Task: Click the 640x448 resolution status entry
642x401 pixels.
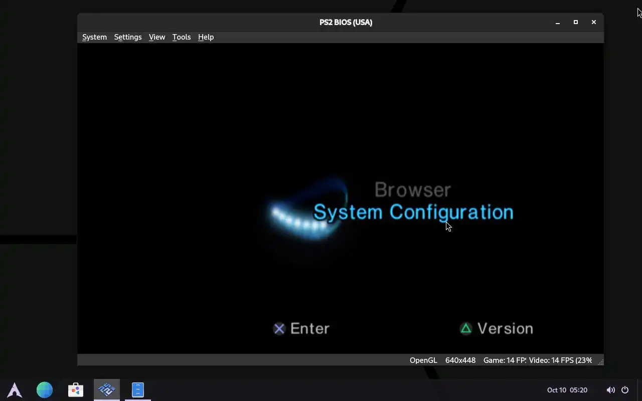Action: (x=460, y=360)
